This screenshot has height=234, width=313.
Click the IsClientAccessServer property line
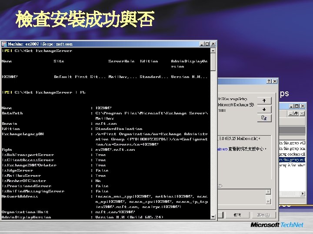(x=54, y=160)
